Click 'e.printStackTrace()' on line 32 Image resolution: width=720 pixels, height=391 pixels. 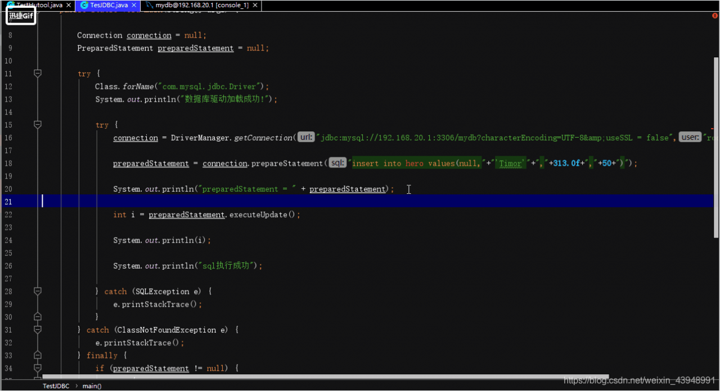[x=137, y=343]
